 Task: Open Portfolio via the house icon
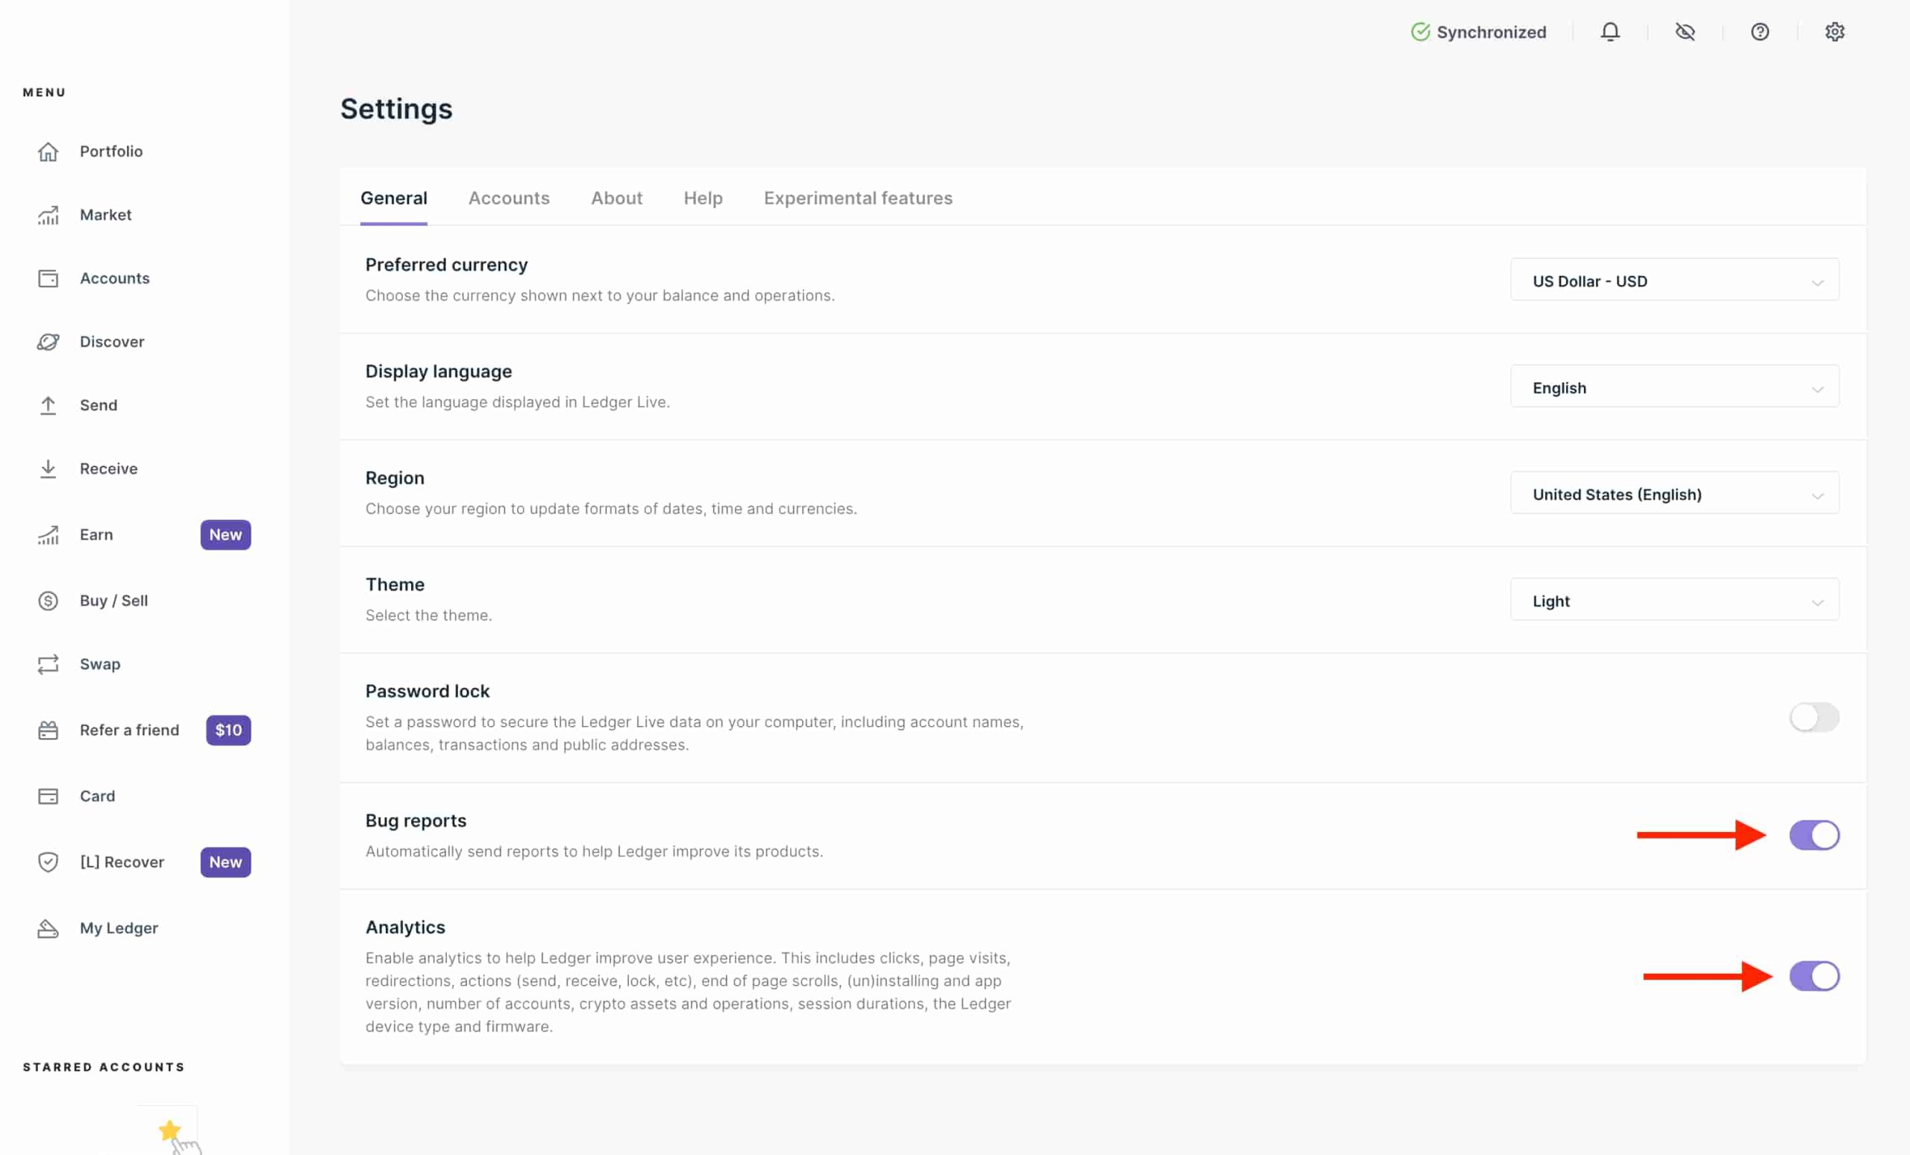[48, 151]
